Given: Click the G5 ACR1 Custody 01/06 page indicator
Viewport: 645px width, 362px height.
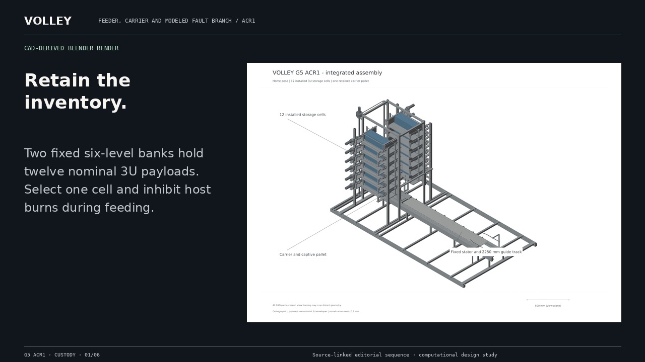Looking at the screenshot, I should click(x=62, y=355).
